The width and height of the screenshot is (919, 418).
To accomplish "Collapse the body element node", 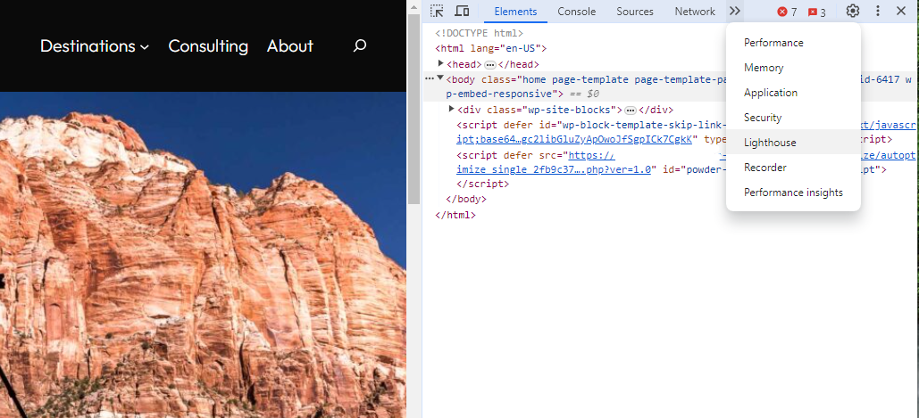I will click(x=441, y=78).
